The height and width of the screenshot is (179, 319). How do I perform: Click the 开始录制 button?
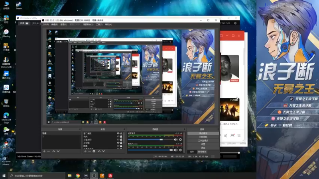coord(203,137)
